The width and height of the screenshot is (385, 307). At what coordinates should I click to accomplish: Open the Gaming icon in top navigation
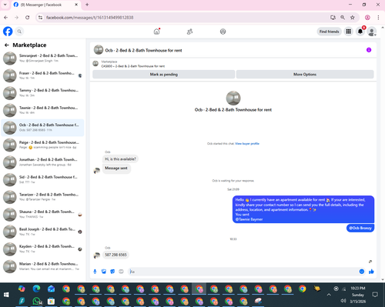click(223, 32)
